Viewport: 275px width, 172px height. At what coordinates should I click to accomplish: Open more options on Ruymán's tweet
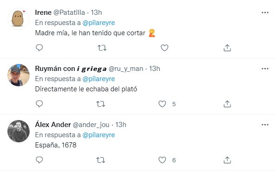[265, 69]
